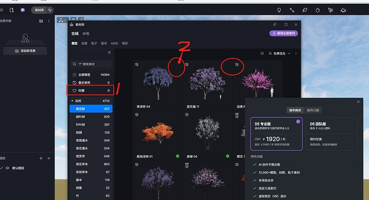Collapse the 自然 nature category triangle
369x200 pixels.
click(x=72, y=101)
